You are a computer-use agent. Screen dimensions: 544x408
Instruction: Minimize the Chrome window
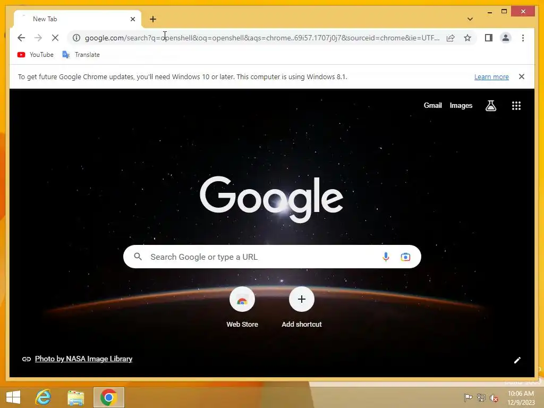point(489,12)
